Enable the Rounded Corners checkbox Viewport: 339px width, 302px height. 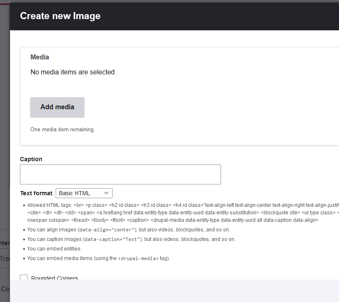[24, 277]
